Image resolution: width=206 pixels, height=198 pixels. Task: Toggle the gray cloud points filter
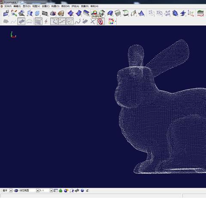point(6,22)
